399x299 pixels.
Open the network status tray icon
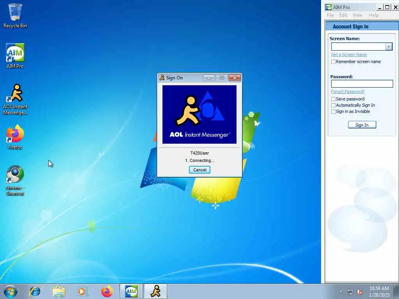pos(350,292)
